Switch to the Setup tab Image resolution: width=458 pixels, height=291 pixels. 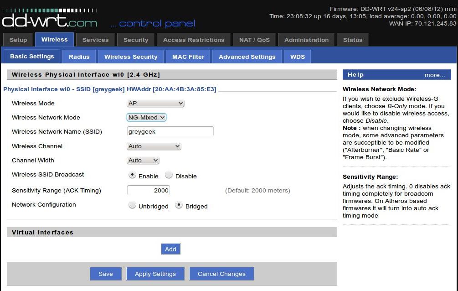coord(18,40)
